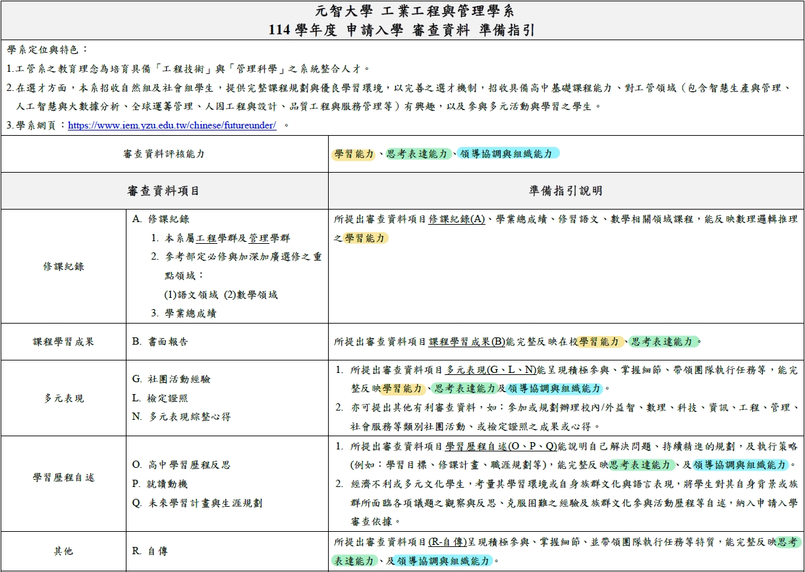Viewport: 805px width, 572px height.
Task: Click the 'A. 修課紀錄' item
Action: [x=161, y=219]
